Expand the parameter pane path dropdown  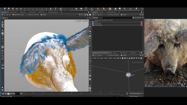point(138,15)
